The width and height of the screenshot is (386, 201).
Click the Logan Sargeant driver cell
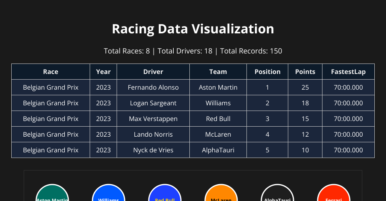click(x=153, y=103)
